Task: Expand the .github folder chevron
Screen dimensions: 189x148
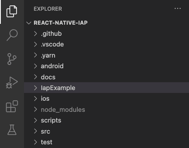Action: click(36, 34)
